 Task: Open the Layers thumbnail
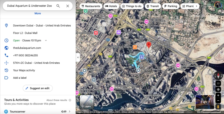pos(87,102)
